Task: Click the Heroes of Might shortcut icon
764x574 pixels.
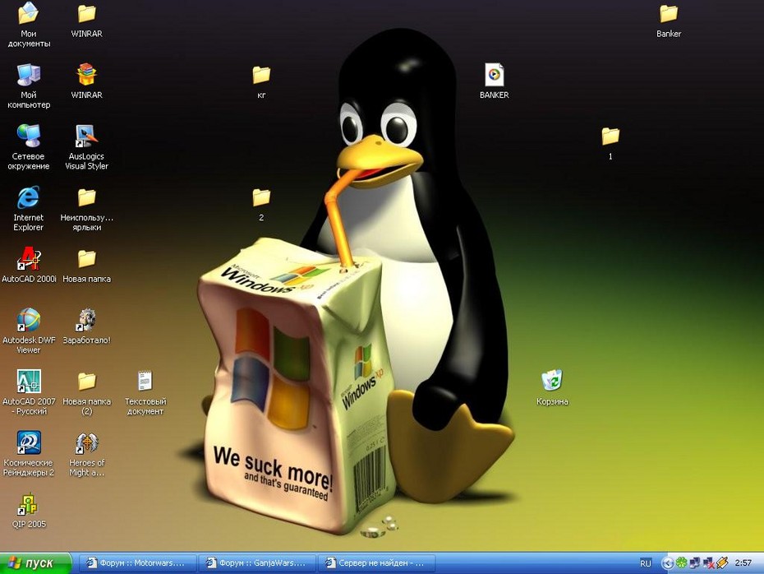Action: 86,443
